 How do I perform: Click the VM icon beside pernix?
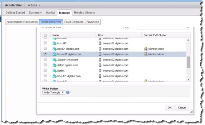pos(55,71)
